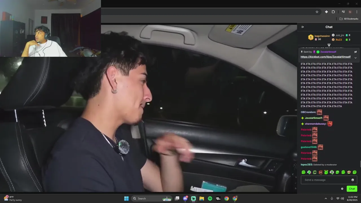The width and height of the screenshot is (361, 203).
Task: Insert the green halo angel emote
Action: tap(326, 172)
